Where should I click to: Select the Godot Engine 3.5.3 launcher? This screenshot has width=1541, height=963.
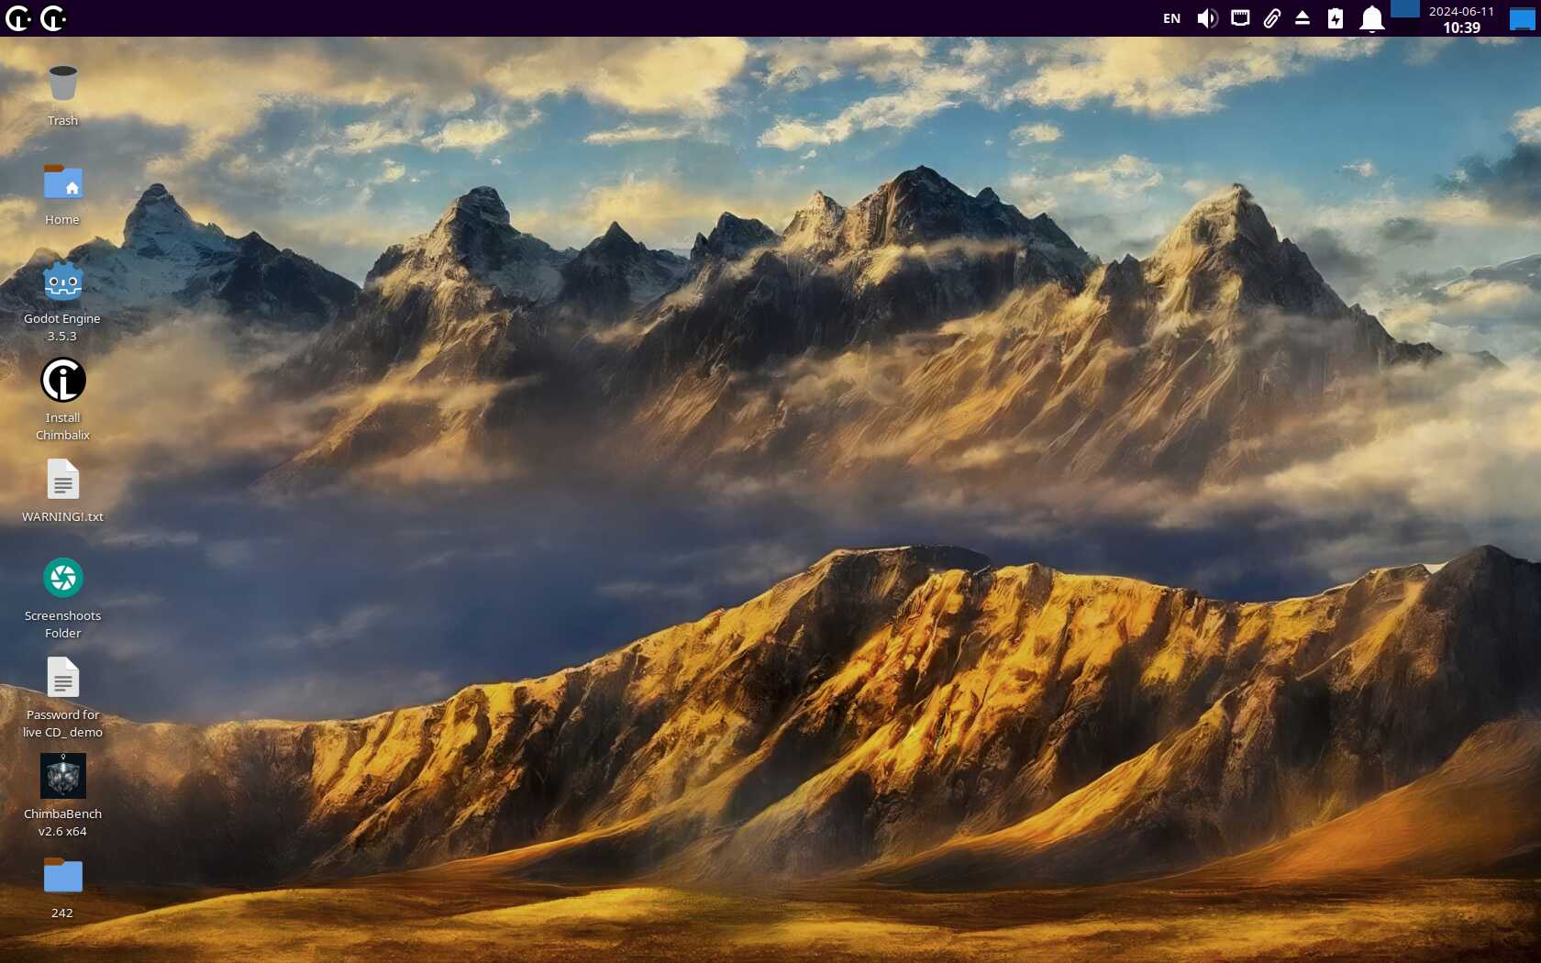(x=62, y=303)
